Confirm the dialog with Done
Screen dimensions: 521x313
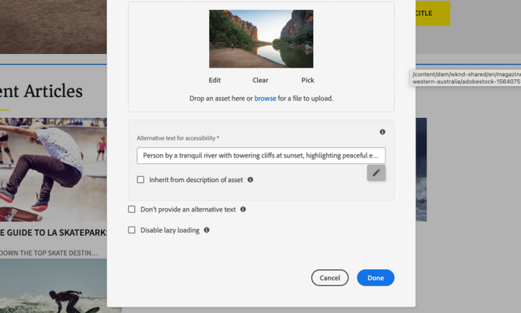375,278
